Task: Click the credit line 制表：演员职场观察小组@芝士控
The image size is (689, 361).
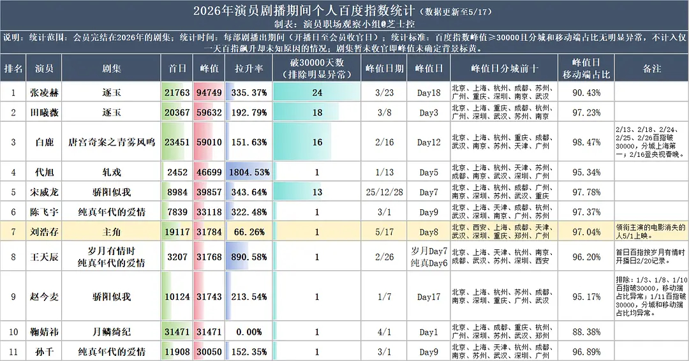Action: pyautogui.click(x=344, y=24)
